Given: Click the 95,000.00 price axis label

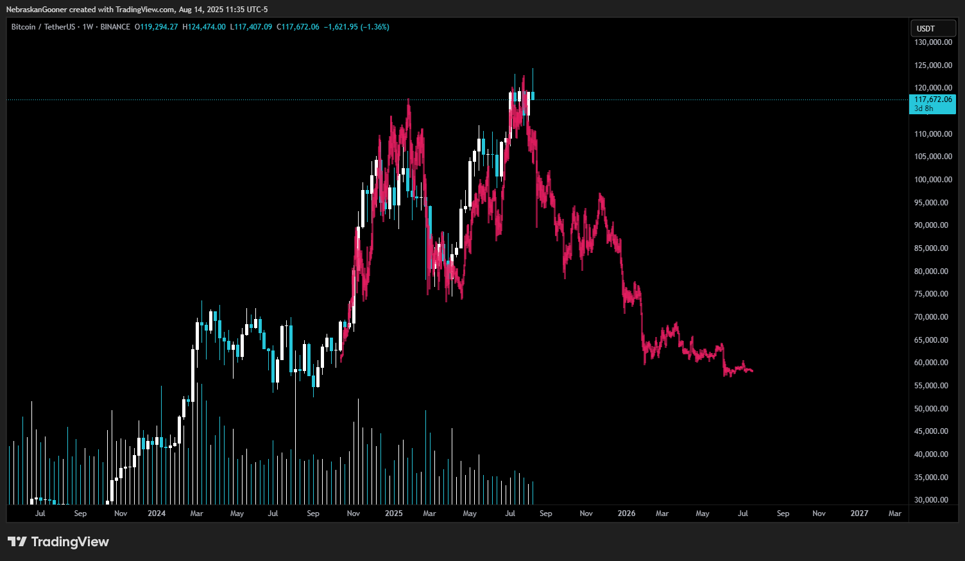Looking at the screenshot, I should tap(931, 203).
